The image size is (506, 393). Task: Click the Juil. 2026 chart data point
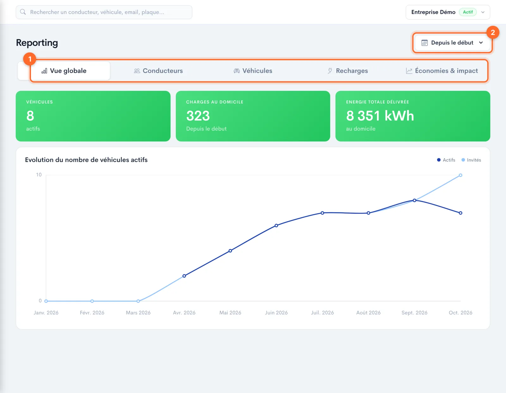[x=322, y=213]
